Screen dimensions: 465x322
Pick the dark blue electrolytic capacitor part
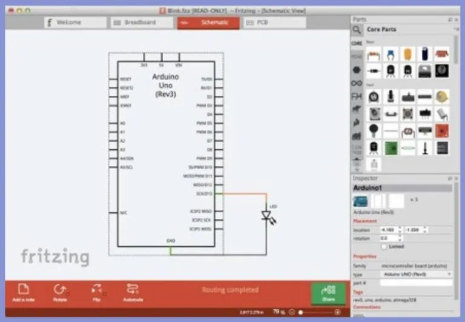(424, 55)
